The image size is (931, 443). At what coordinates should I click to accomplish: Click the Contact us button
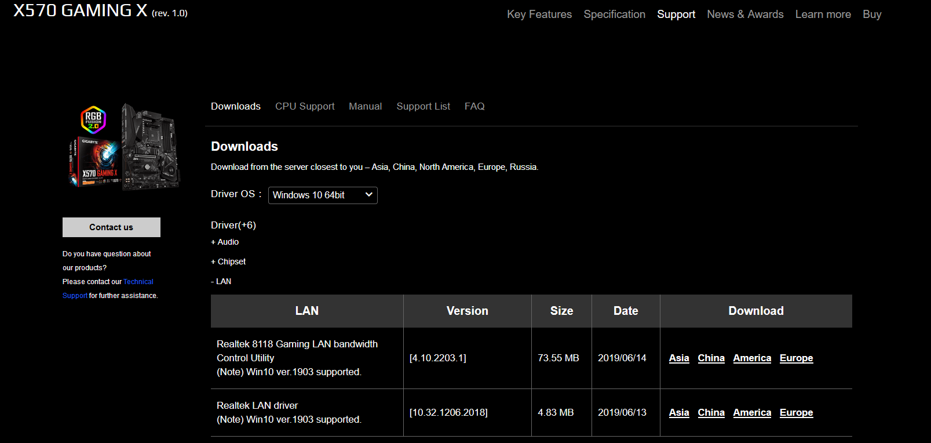point(111,227)
